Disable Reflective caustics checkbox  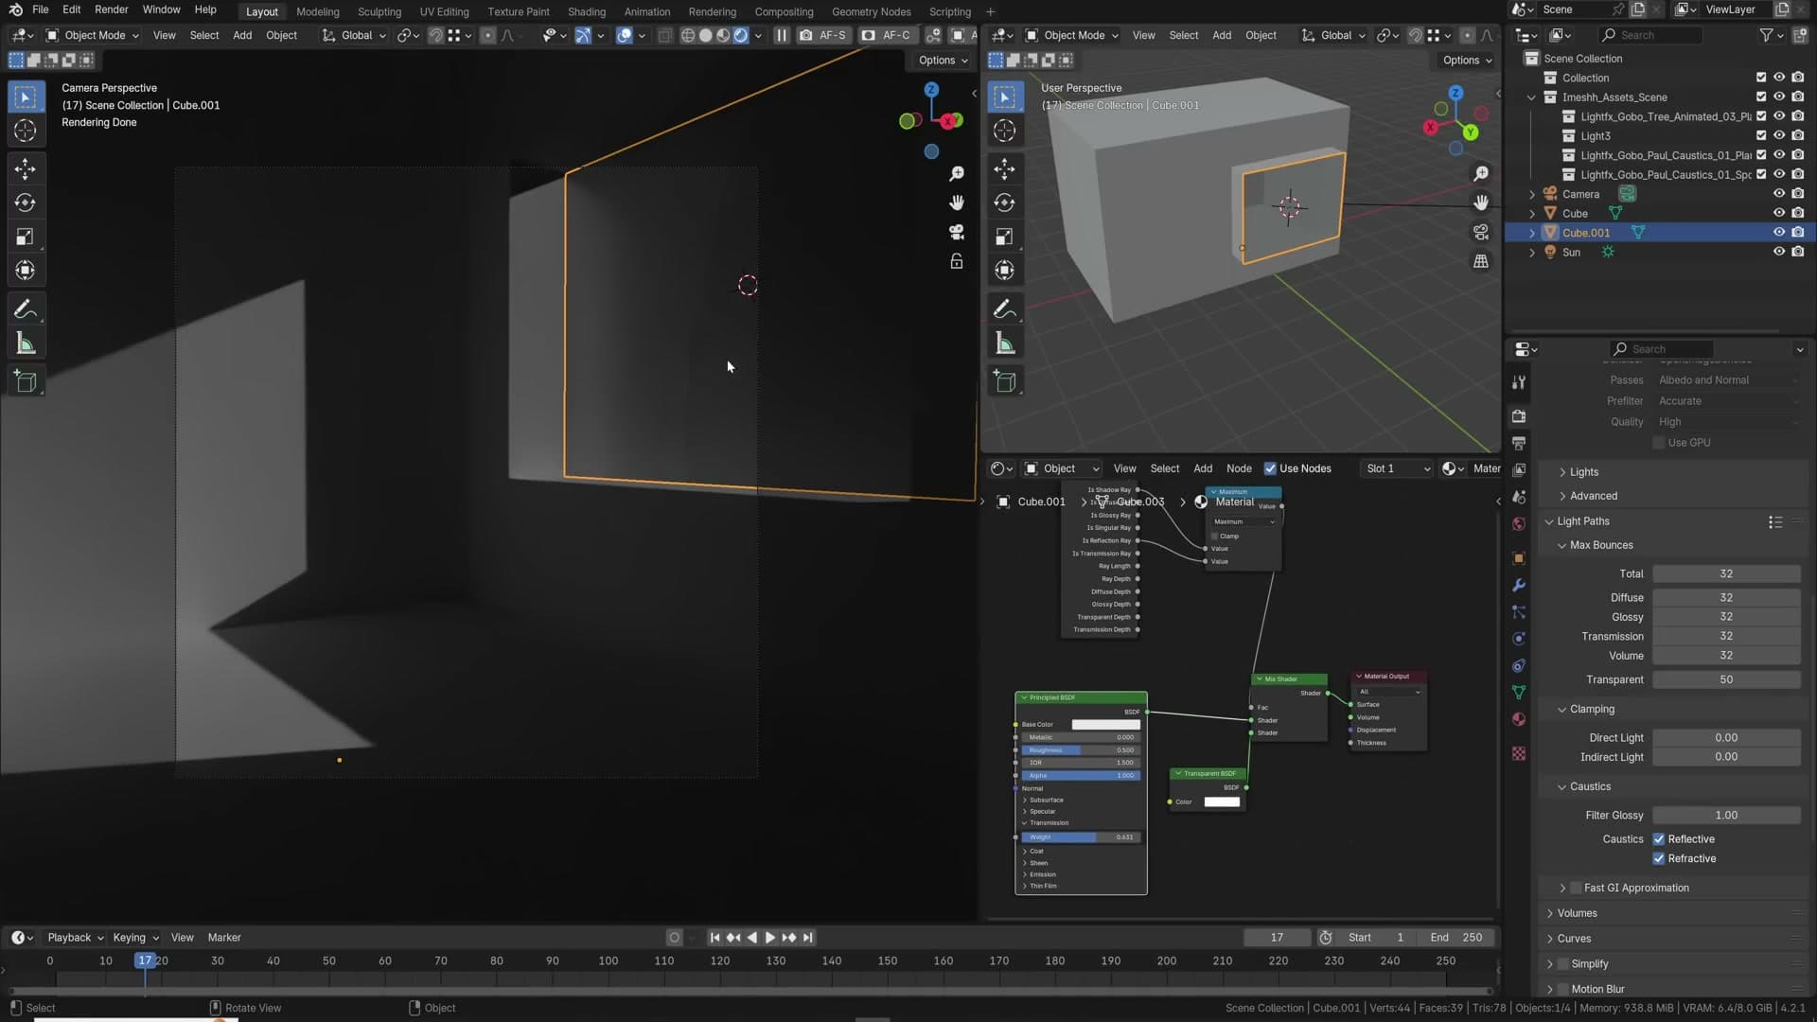[x=1659, y=839]
